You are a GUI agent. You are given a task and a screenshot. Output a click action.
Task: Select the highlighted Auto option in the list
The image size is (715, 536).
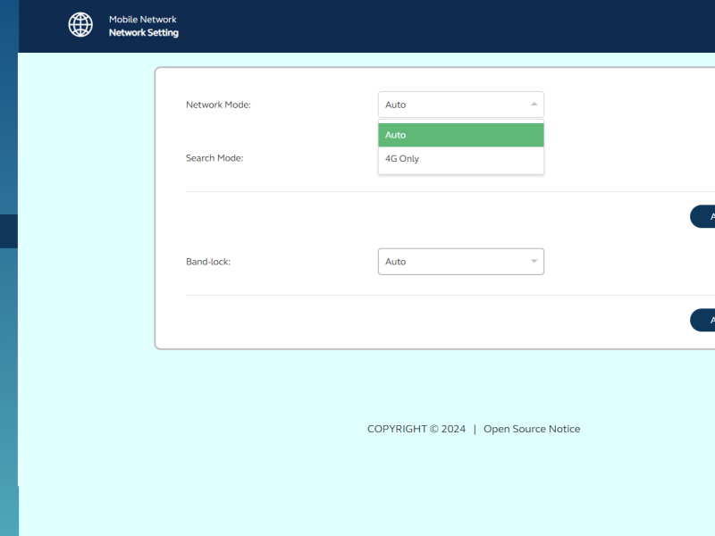(x=461, y=135)
